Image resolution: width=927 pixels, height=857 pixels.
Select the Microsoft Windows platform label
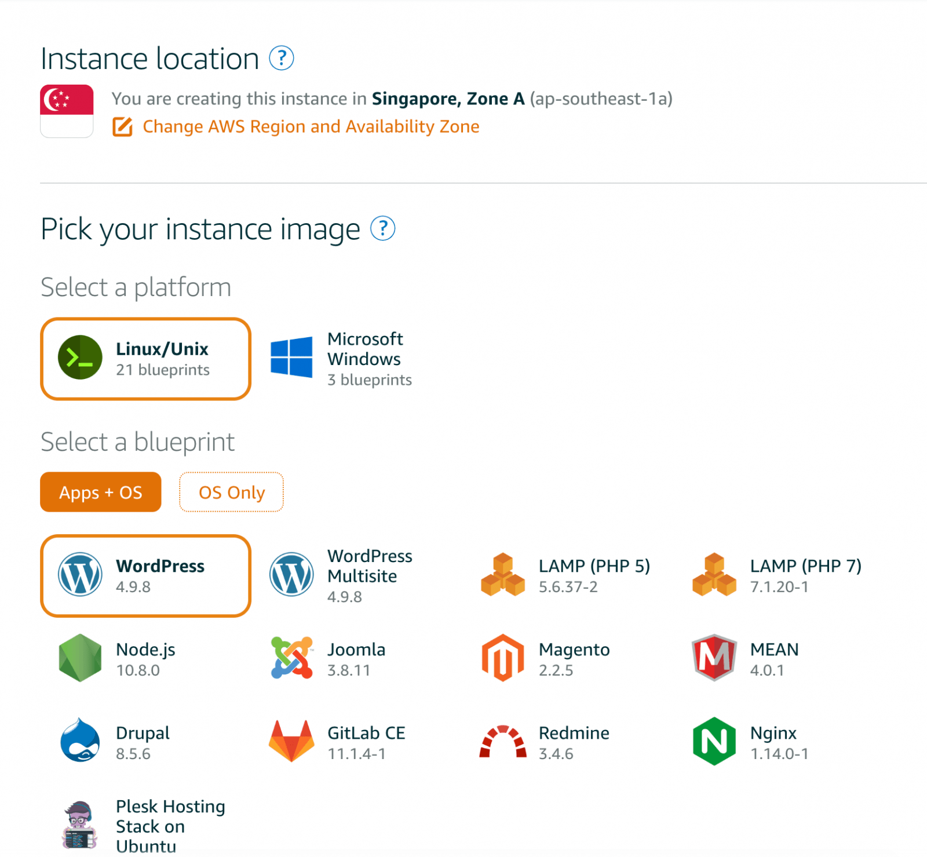pyautogui.click(x=366, y=349)
